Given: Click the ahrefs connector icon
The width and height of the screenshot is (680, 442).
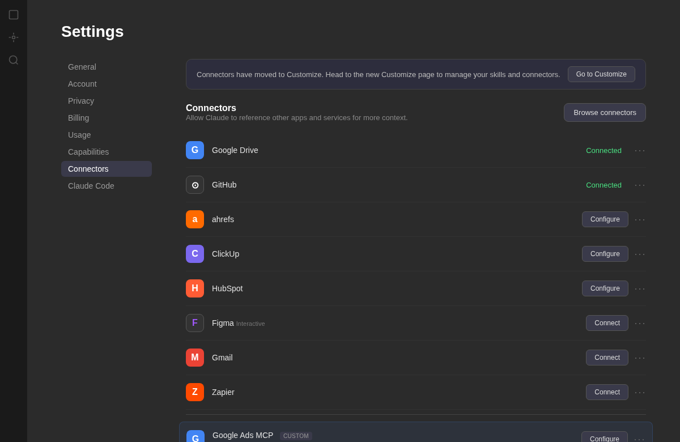Looking at the screenshot, I should click(195, 219).
